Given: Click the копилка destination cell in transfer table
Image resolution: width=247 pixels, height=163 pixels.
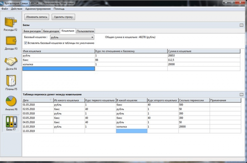Looking at the screenshot, I should coord(131,127).
